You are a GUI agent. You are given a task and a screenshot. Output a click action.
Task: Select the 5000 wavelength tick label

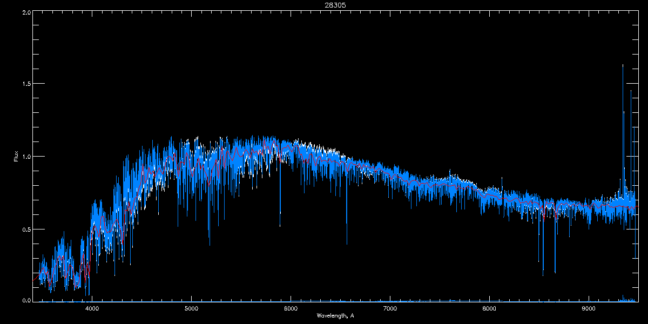191,308
